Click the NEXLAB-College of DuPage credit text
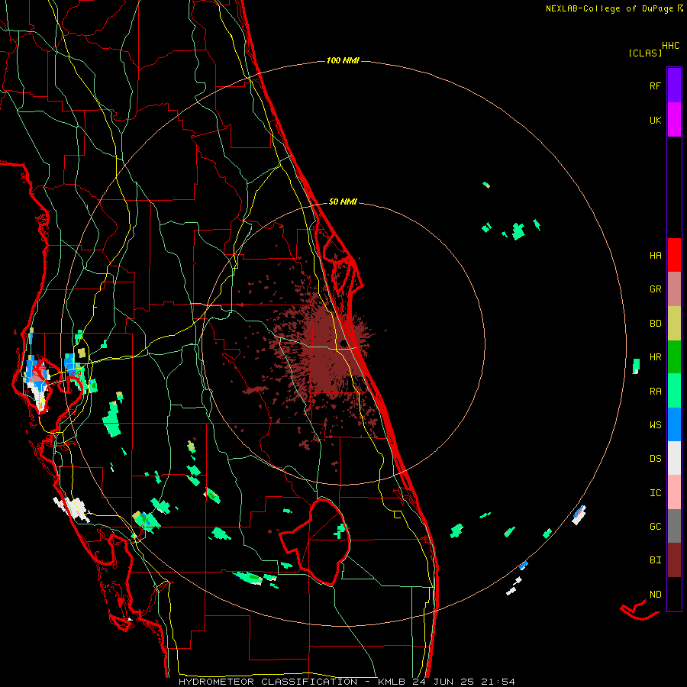Image resolution: width=687 pixels, height=687 pixels. click(609, 8)
